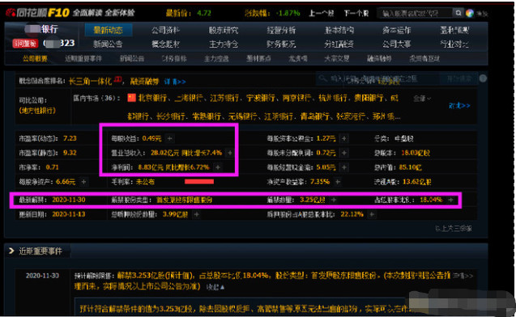The image size is (516, 317).
Task: Open the 公司大事 tab
Action: pos(397,44)
